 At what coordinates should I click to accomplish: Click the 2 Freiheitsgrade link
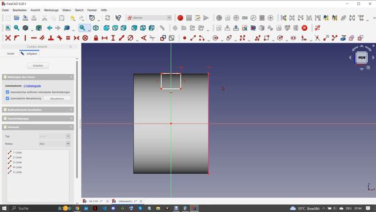click(x=32, y=86)
